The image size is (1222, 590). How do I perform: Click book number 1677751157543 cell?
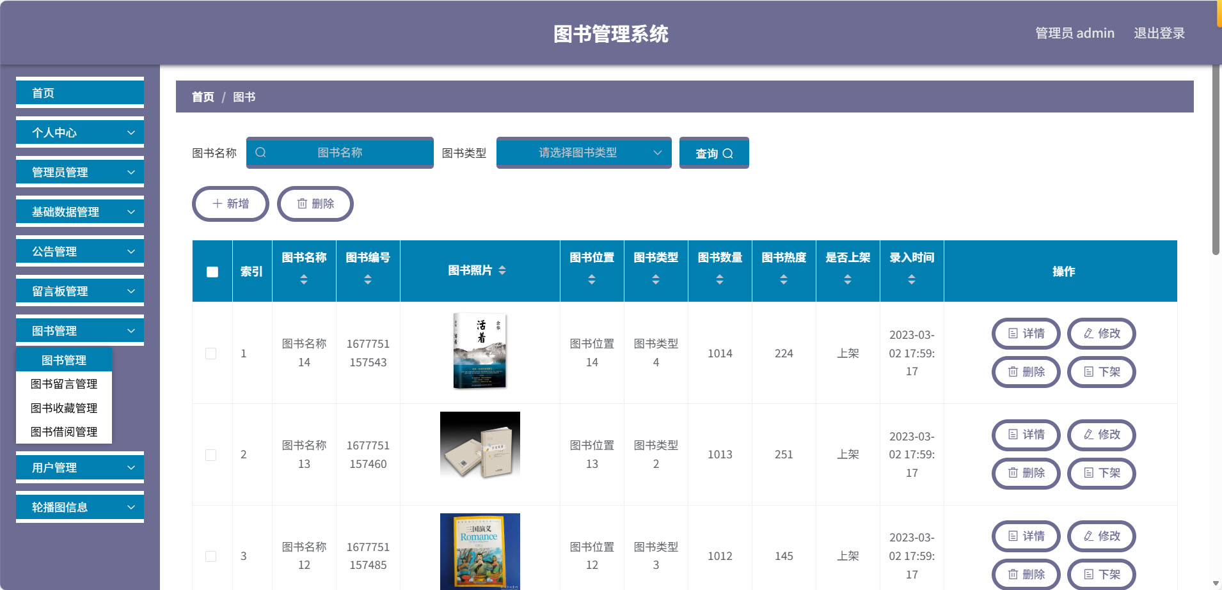[x=368, y=353]
